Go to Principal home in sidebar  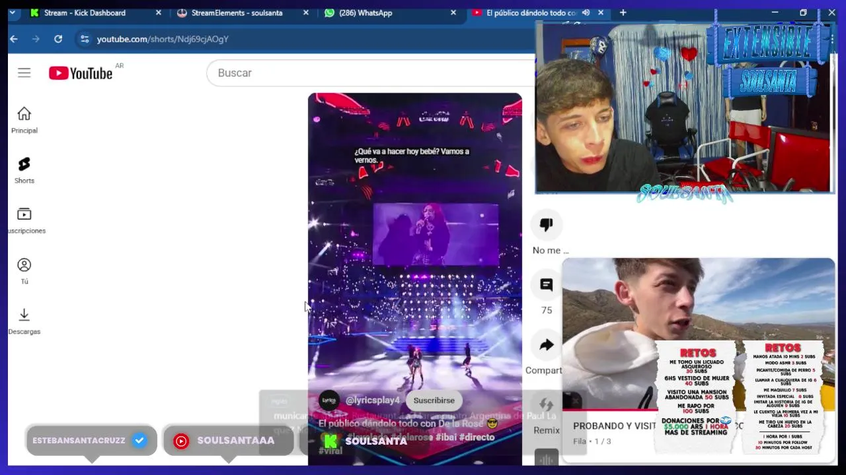pyautogui.click(x=24, y=120)
